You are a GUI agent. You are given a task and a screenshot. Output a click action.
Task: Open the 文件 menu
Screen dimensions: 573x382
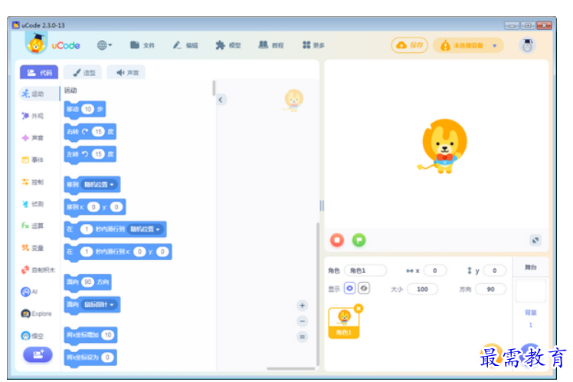point(142,45)
